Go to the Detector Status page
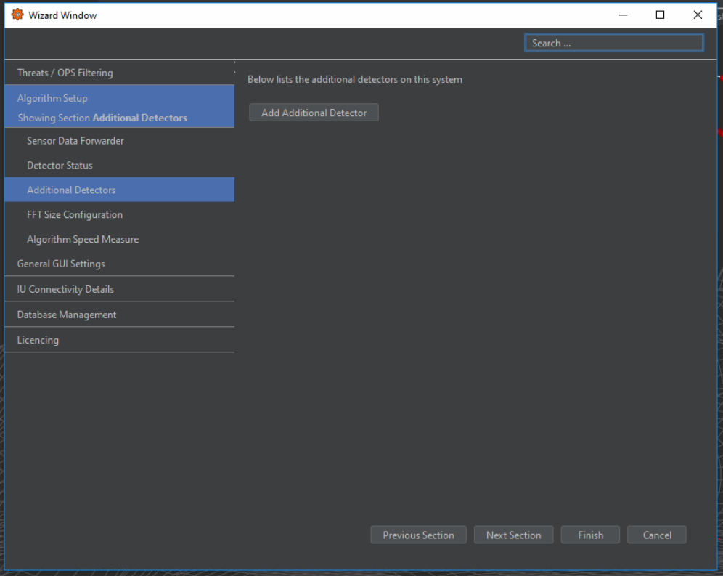This screenshot has width=723, height=576. pyautogui.click(x=60, y=166)
